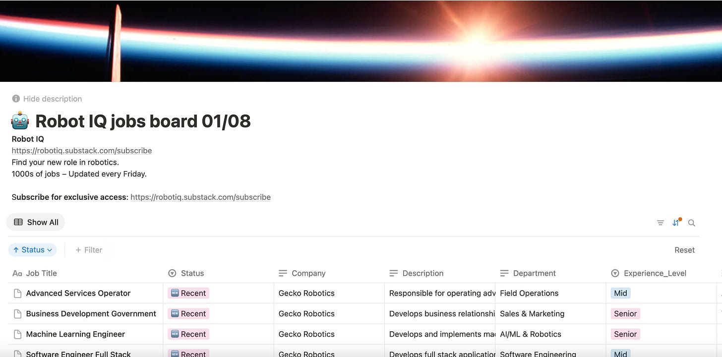Click Recent tag in Advanced Services Operator row
This screenshot has height=357, width=722.
point(188,293)
